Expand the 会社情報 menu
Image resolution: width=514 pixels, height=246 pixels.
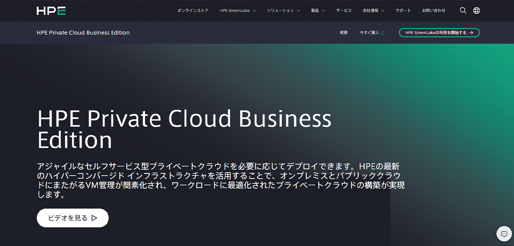point(373,11)
